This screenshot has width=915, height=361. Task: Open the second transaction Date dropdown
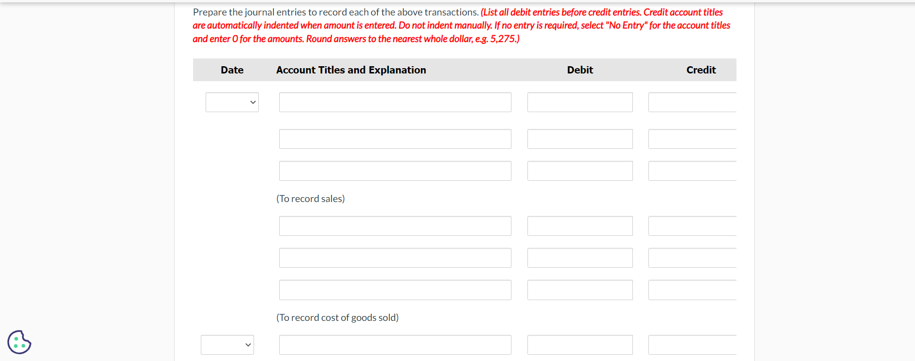[x=227, y=345]
